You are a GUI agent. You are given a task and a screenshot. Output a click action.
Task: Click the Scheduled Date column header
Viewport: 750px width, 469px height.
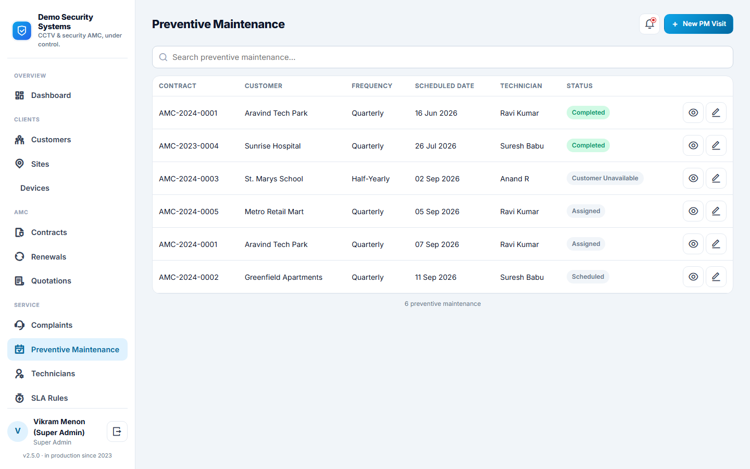pyautogui.click(x=444, y=86)
